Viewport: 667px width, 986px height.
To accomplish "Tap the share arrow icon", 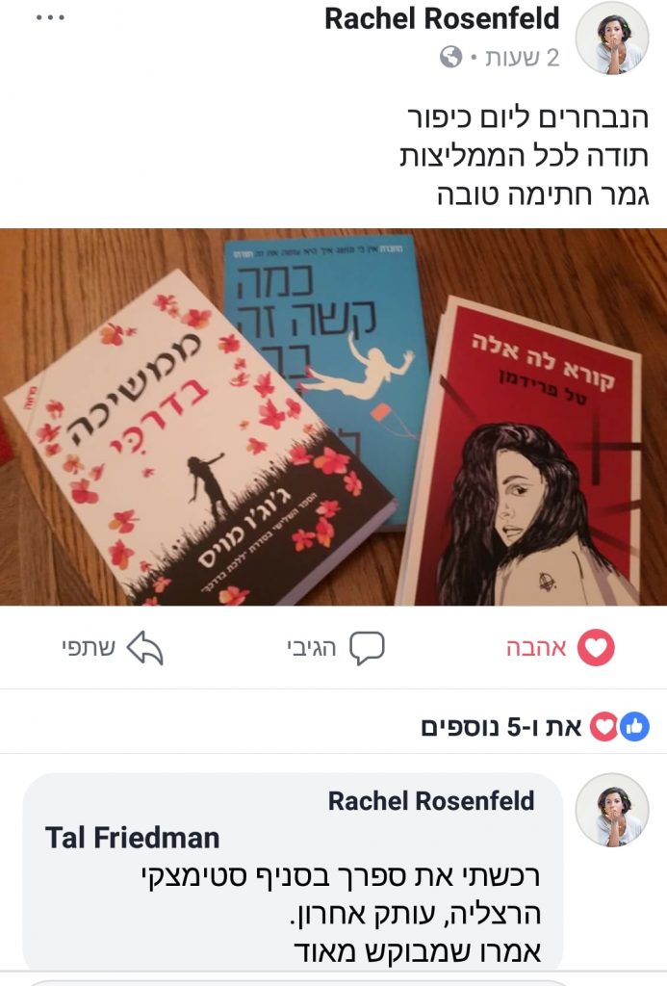I will point(145,648).
